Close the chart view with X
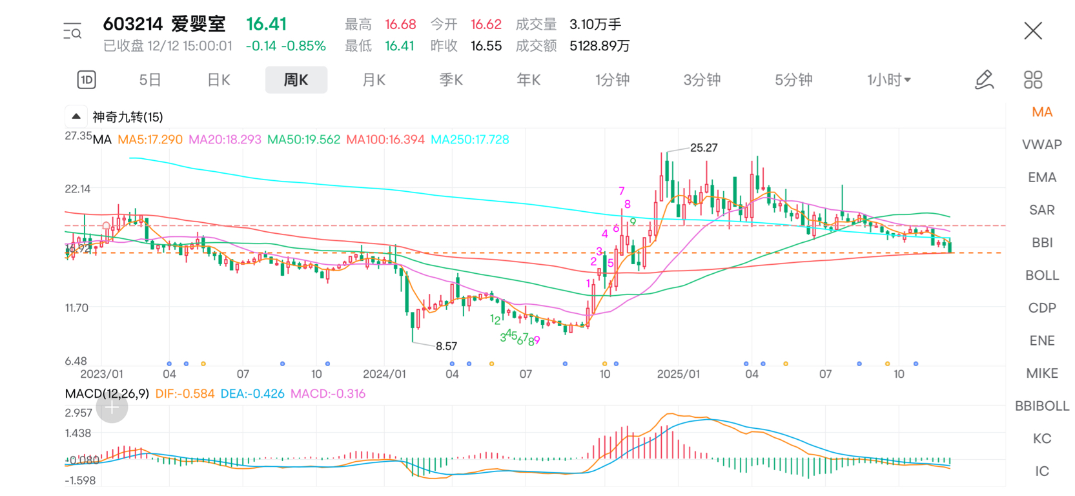1075x496 pixels. pyautogui.click(x=1033, y=30)
